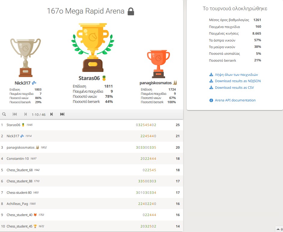Jump to last page of standings
The image size is (283, 232).
tap(62, 114)
